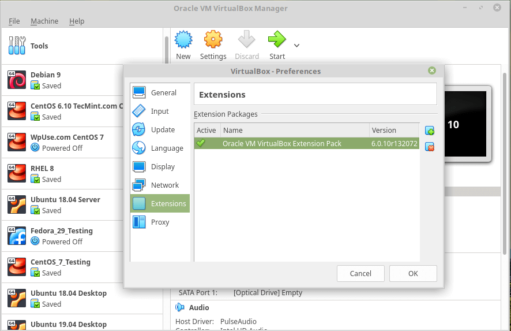This screenshot has height=331, width=511.
Task: Close the Preferences dialog with green X
Action: click(432, 70)
